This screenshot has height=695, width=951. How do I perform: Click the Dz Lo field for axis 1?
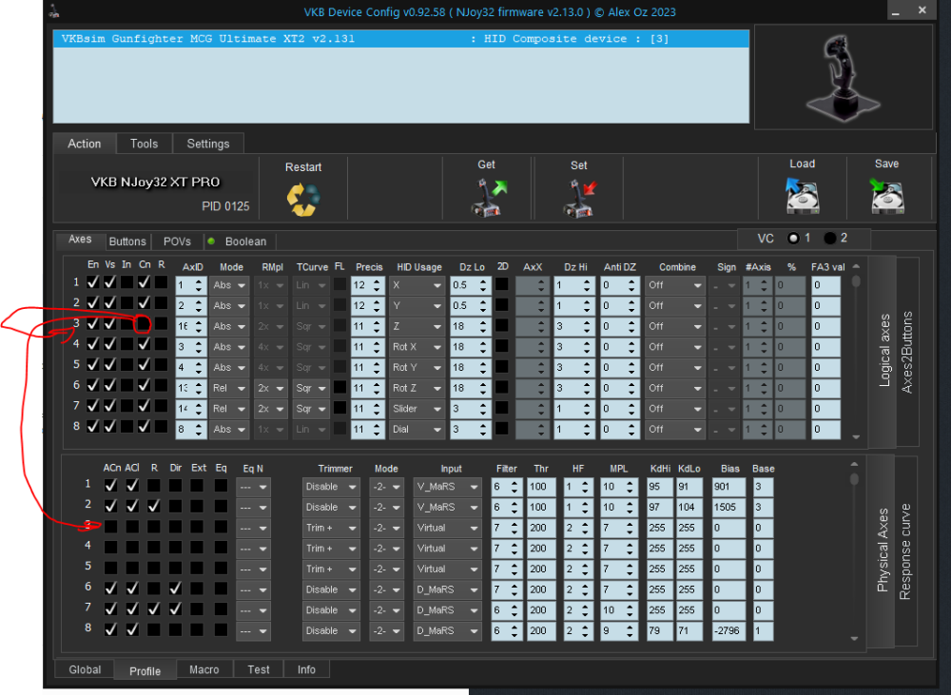[464, 284]
